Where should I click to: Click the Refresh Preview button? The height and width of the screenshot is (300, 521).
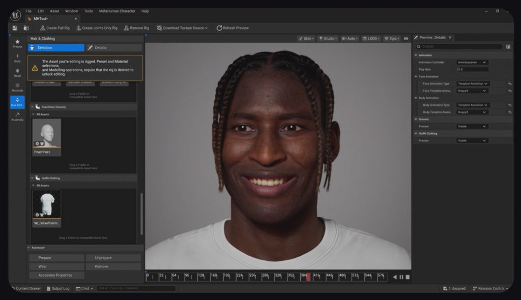(233, 28)
